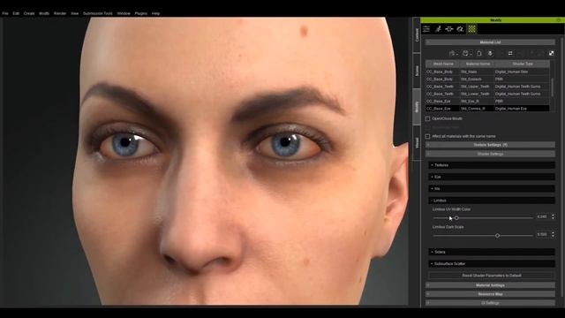Expand the Subsurface Scatter section
This screenshot has height=318, width=565.
coord(492,263)
